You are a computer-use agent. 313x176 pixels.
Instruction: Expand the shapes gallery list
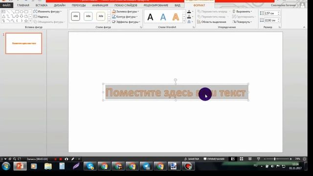click(30, 21)
